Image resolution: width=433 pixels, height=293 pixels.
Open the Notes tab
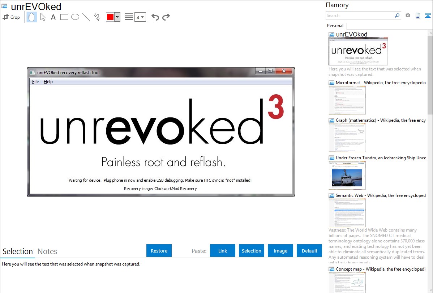(47, 251)
